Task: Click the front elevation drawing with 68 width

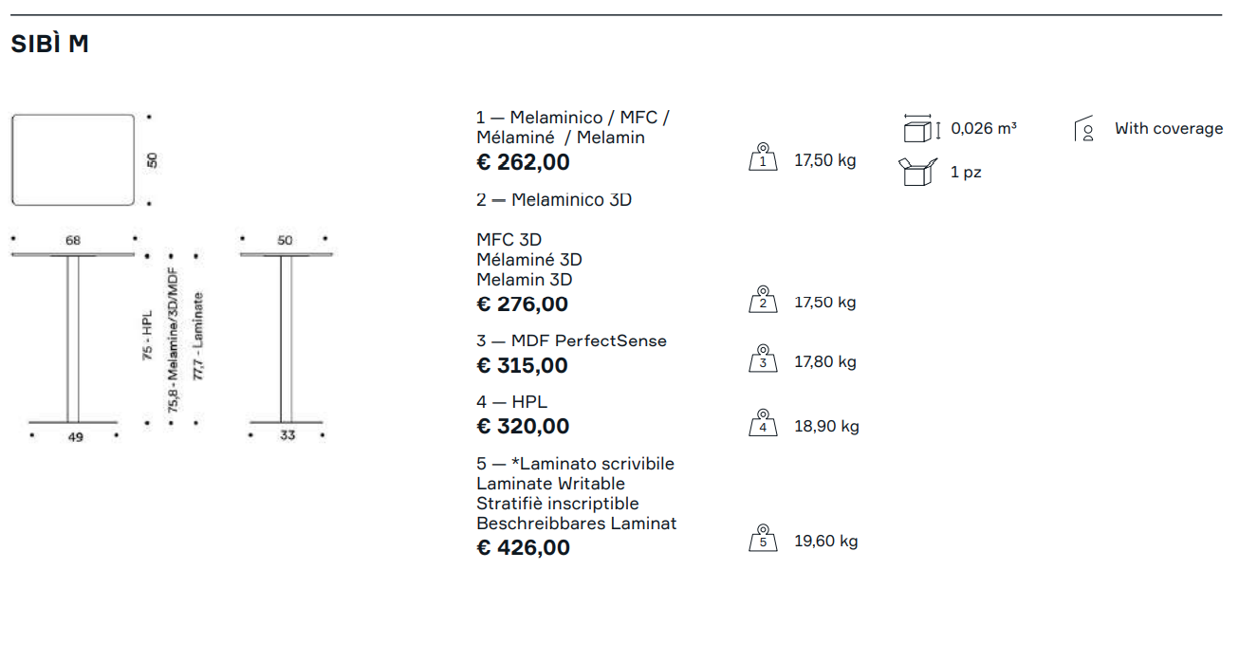Action: (73, 339)
